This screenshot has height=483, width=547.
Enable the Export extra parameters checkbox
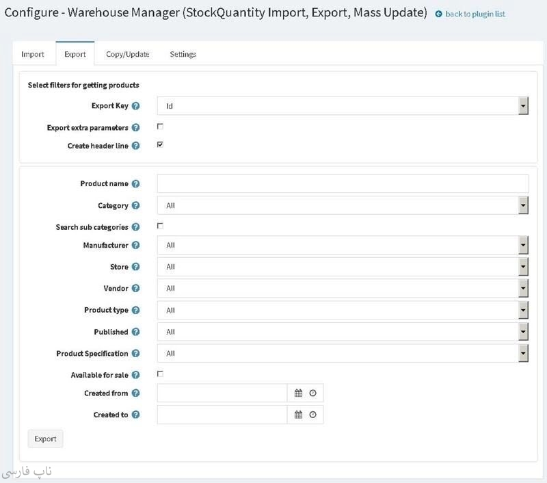[160, 127]
